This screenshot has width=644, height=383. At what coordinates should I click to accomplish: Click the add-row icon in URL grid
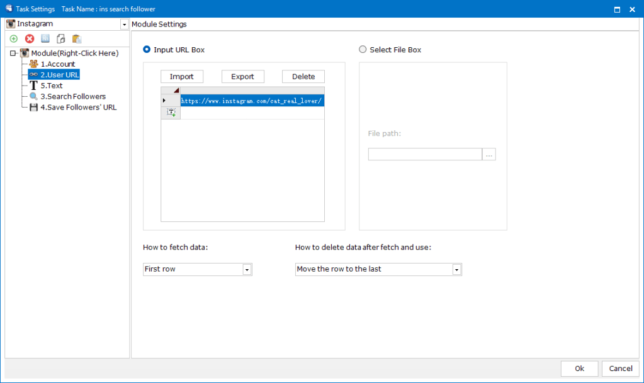pos(171,112)
